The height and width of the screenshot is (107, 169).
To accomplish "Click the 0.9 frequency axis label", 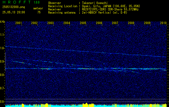I will pos(2,62).
